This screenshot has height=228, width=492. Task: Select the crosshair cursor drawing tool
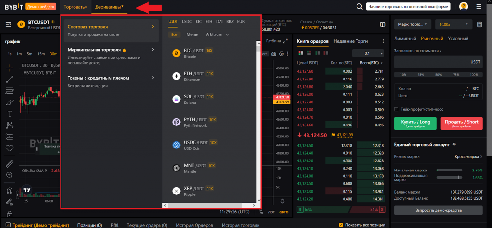[10, 68]
